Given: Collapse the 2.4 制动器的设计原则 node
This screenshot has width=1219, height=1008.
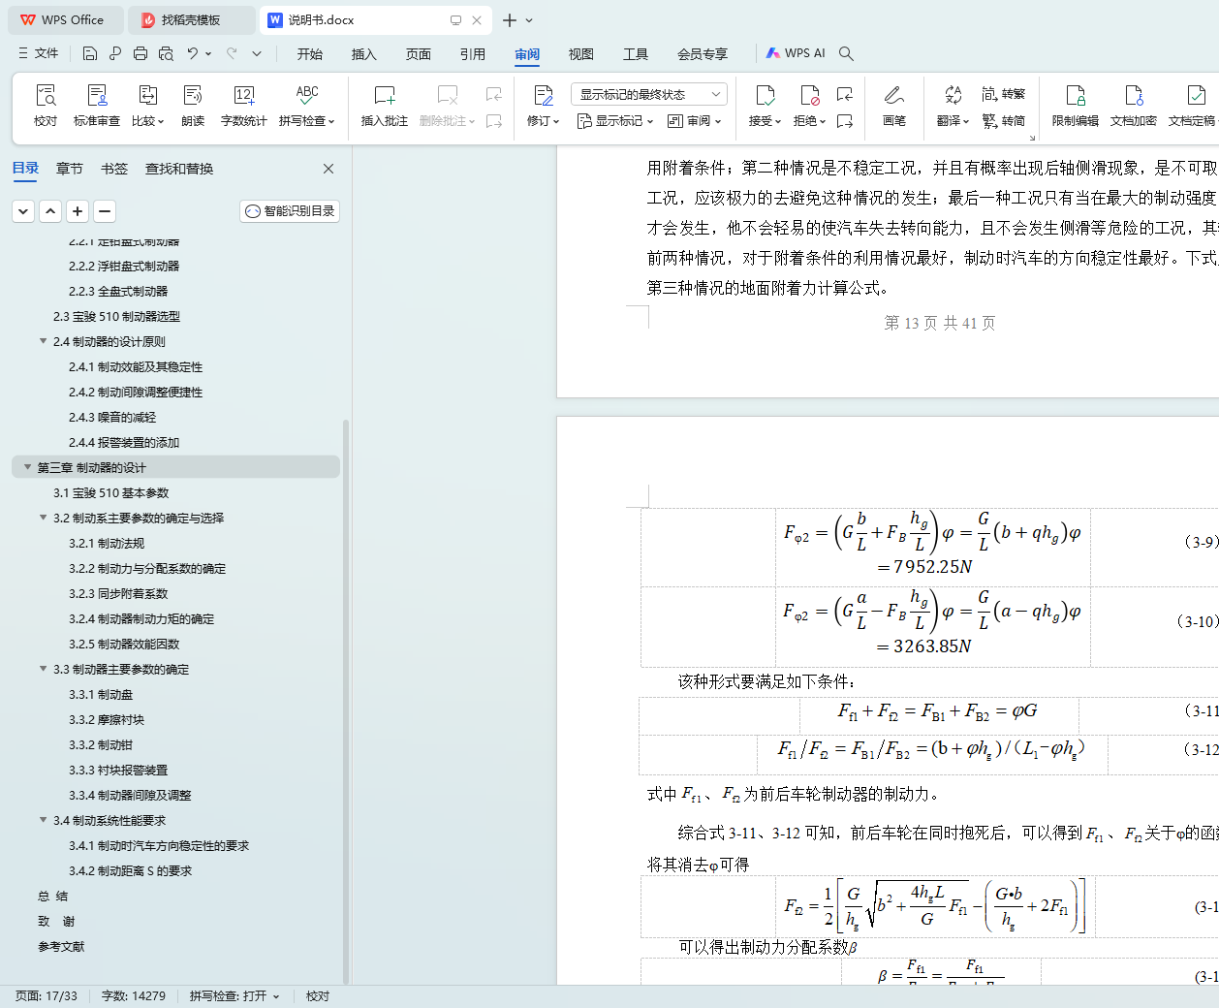Looking at the screenshot, I should pos(43,341).
